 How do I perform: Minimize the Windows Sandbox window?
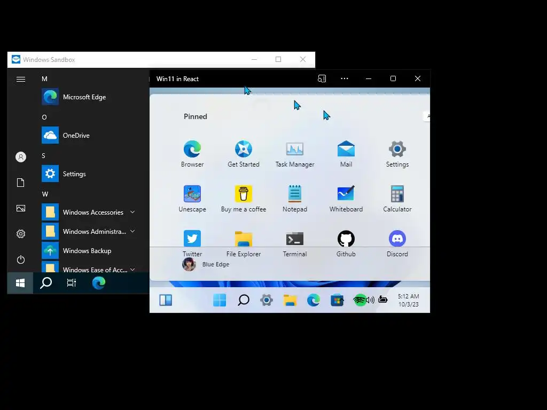pos(254,60)
